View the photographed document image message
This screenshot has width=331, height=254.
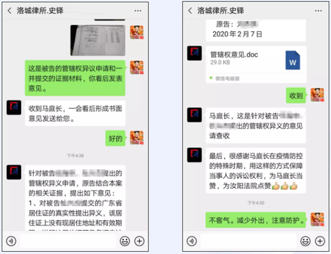pos(98,40)
